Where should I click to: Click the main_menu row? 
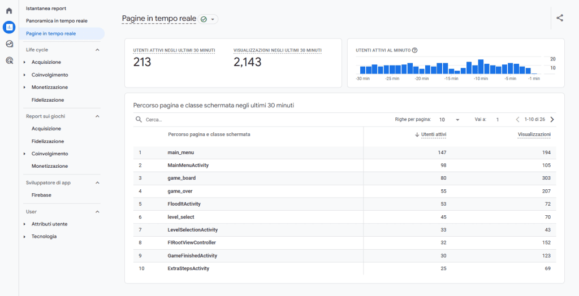tap(344, 153)
